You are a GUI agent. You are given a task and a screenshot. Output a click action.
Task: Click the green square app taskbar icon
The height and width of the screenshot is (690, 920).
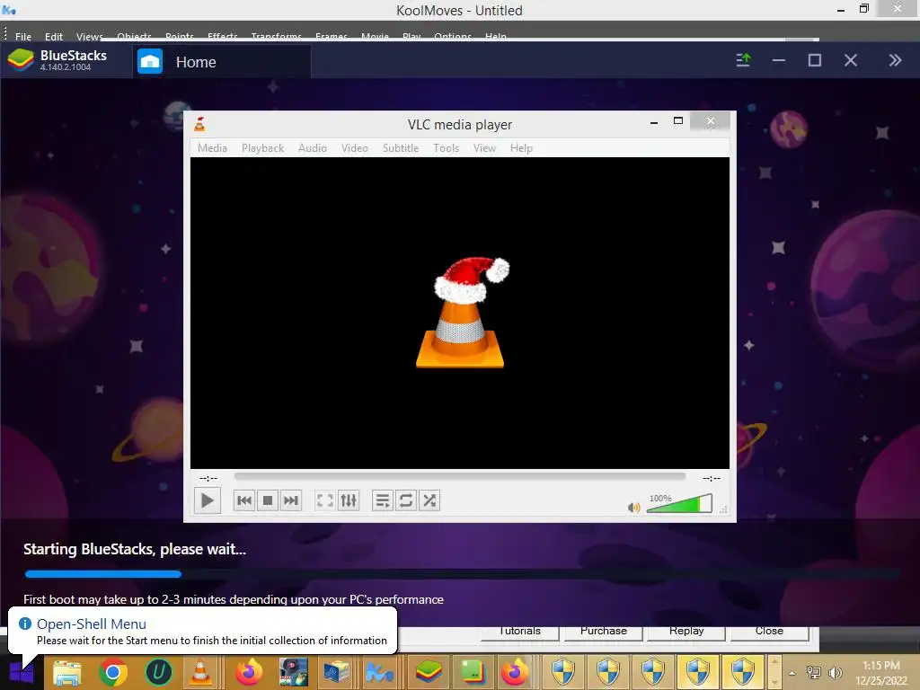pyautogui.click(x=473, y=672)
